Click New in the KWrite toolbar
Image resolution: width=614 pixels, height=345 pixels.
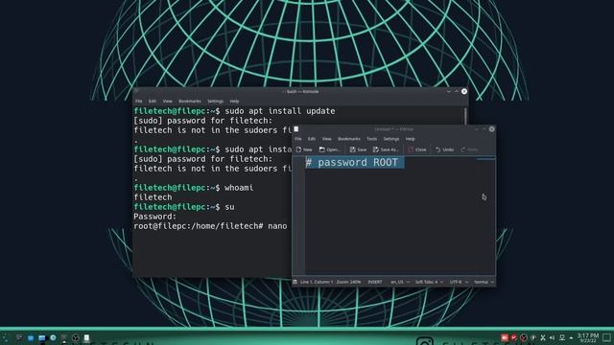304,149
